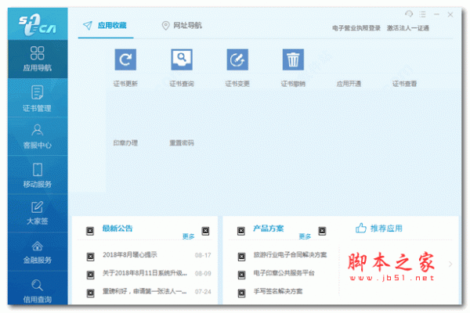The width and height of the screenshot is (470, 313).
Task: Click 更多 under 产品方案
Action: point(305,236)
